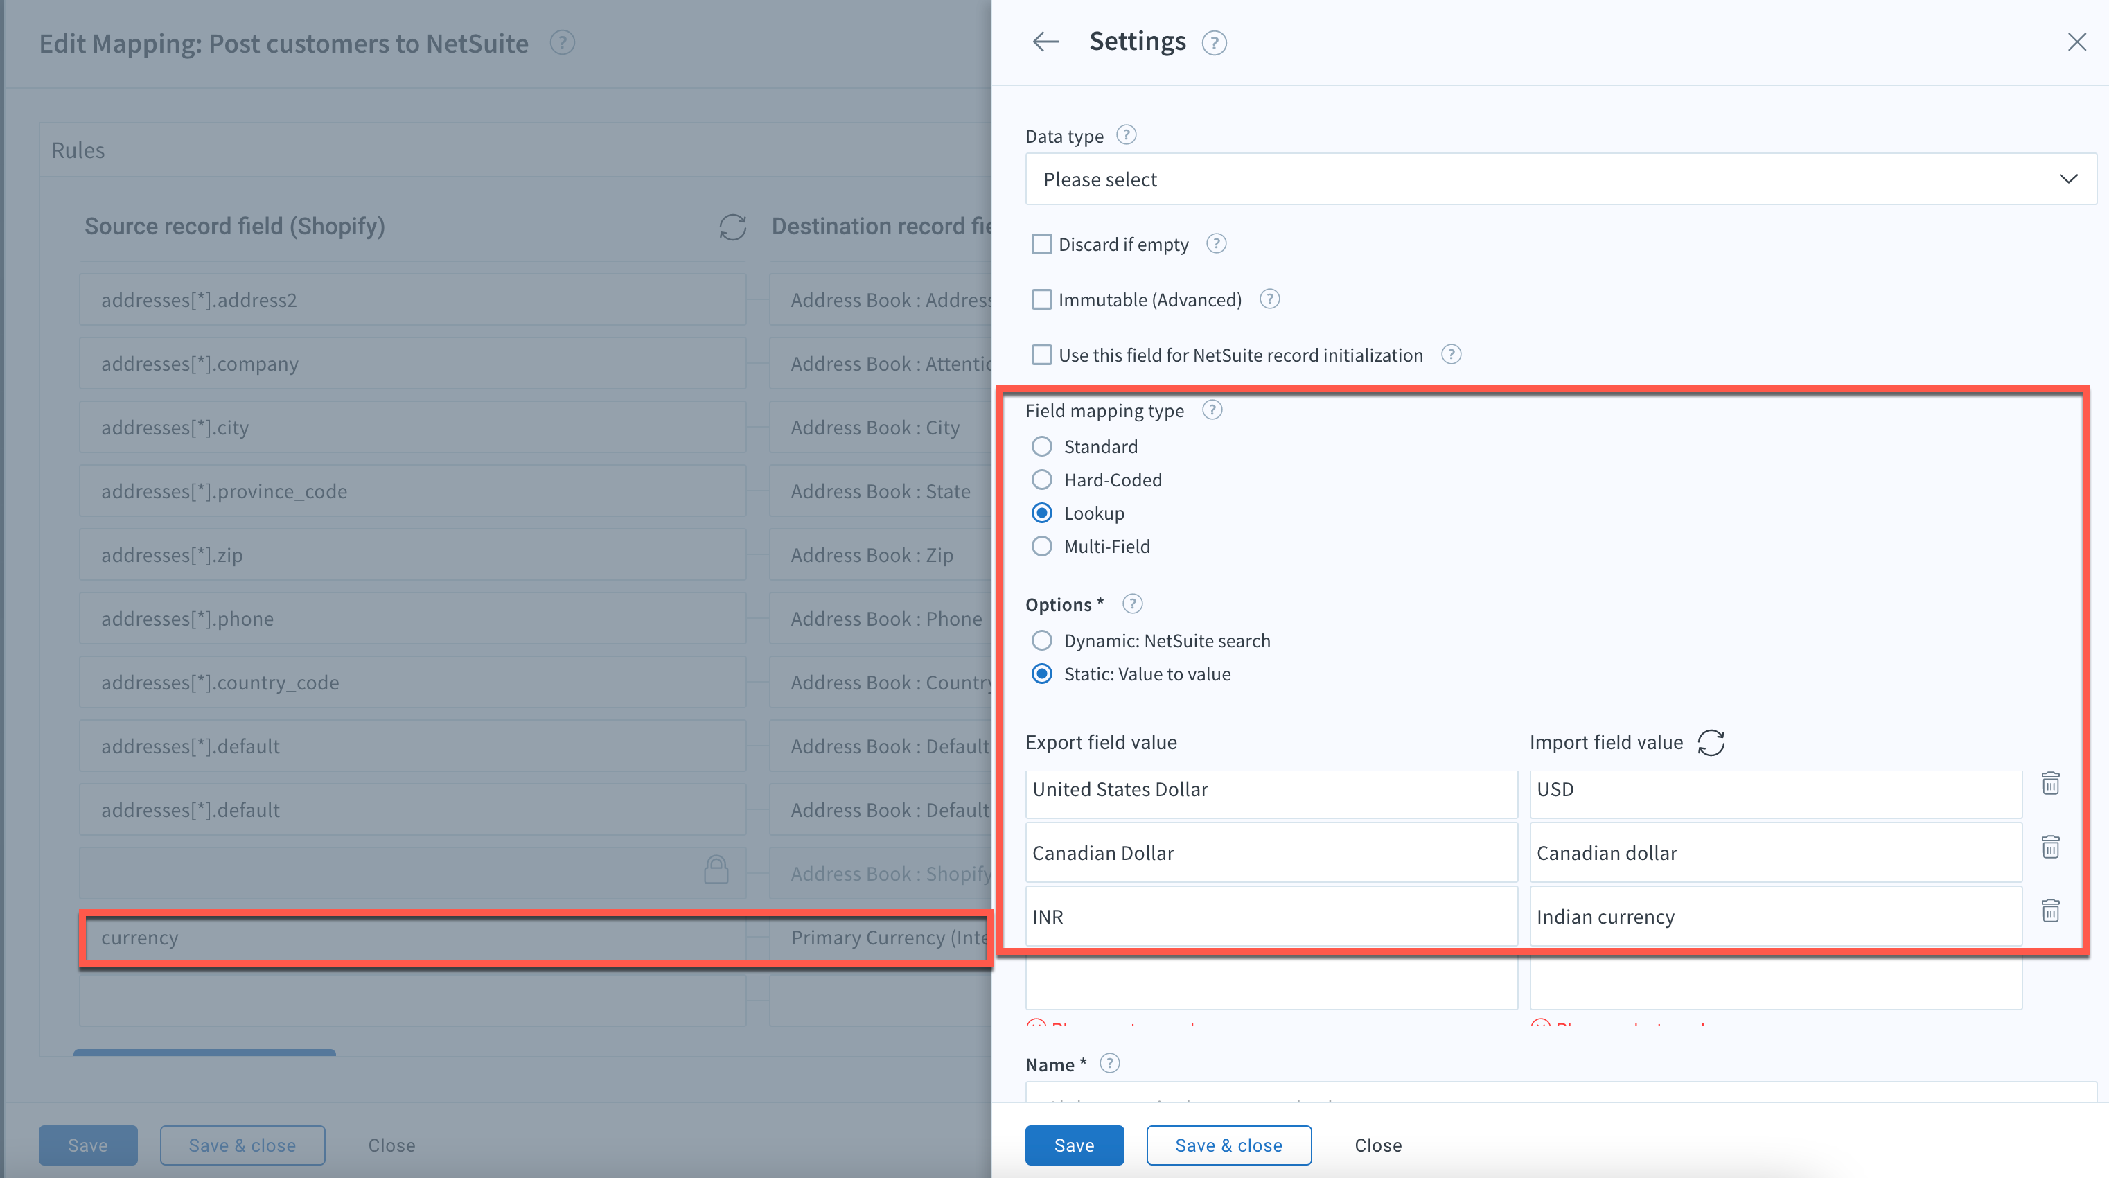Close the Settings panel with X
2109x1178 pixels.
[2076, 42]
